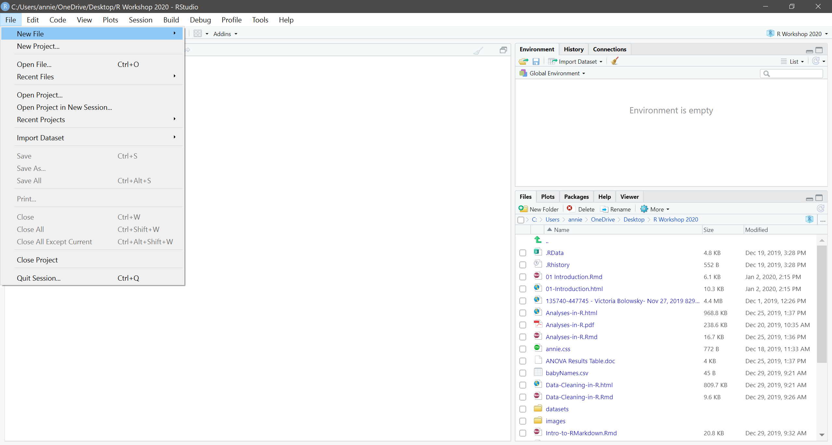Image resolution: width=832 pixels, height=445 pixels.
Task: Check the datasets folder checkbox
Action: (523, 409)
